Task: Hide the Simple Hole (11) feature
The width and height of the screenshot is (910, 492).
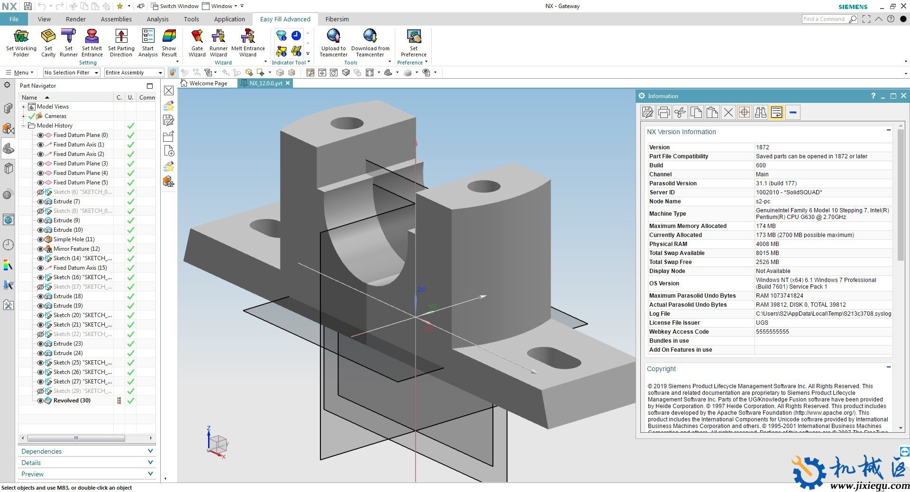Action: [x=40, y=239]
